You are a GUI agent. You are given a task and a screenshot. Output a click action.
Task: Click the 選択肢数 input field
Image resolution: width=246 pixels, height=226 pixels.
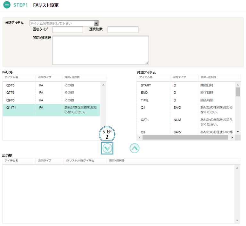pos(123,30)
